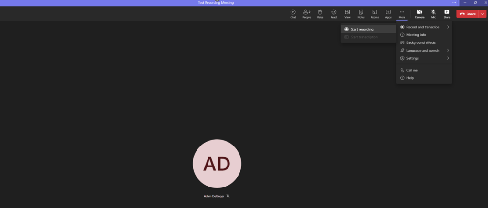Click the More options button
This screenshot has width=488, height=208.
coord(402,14)
